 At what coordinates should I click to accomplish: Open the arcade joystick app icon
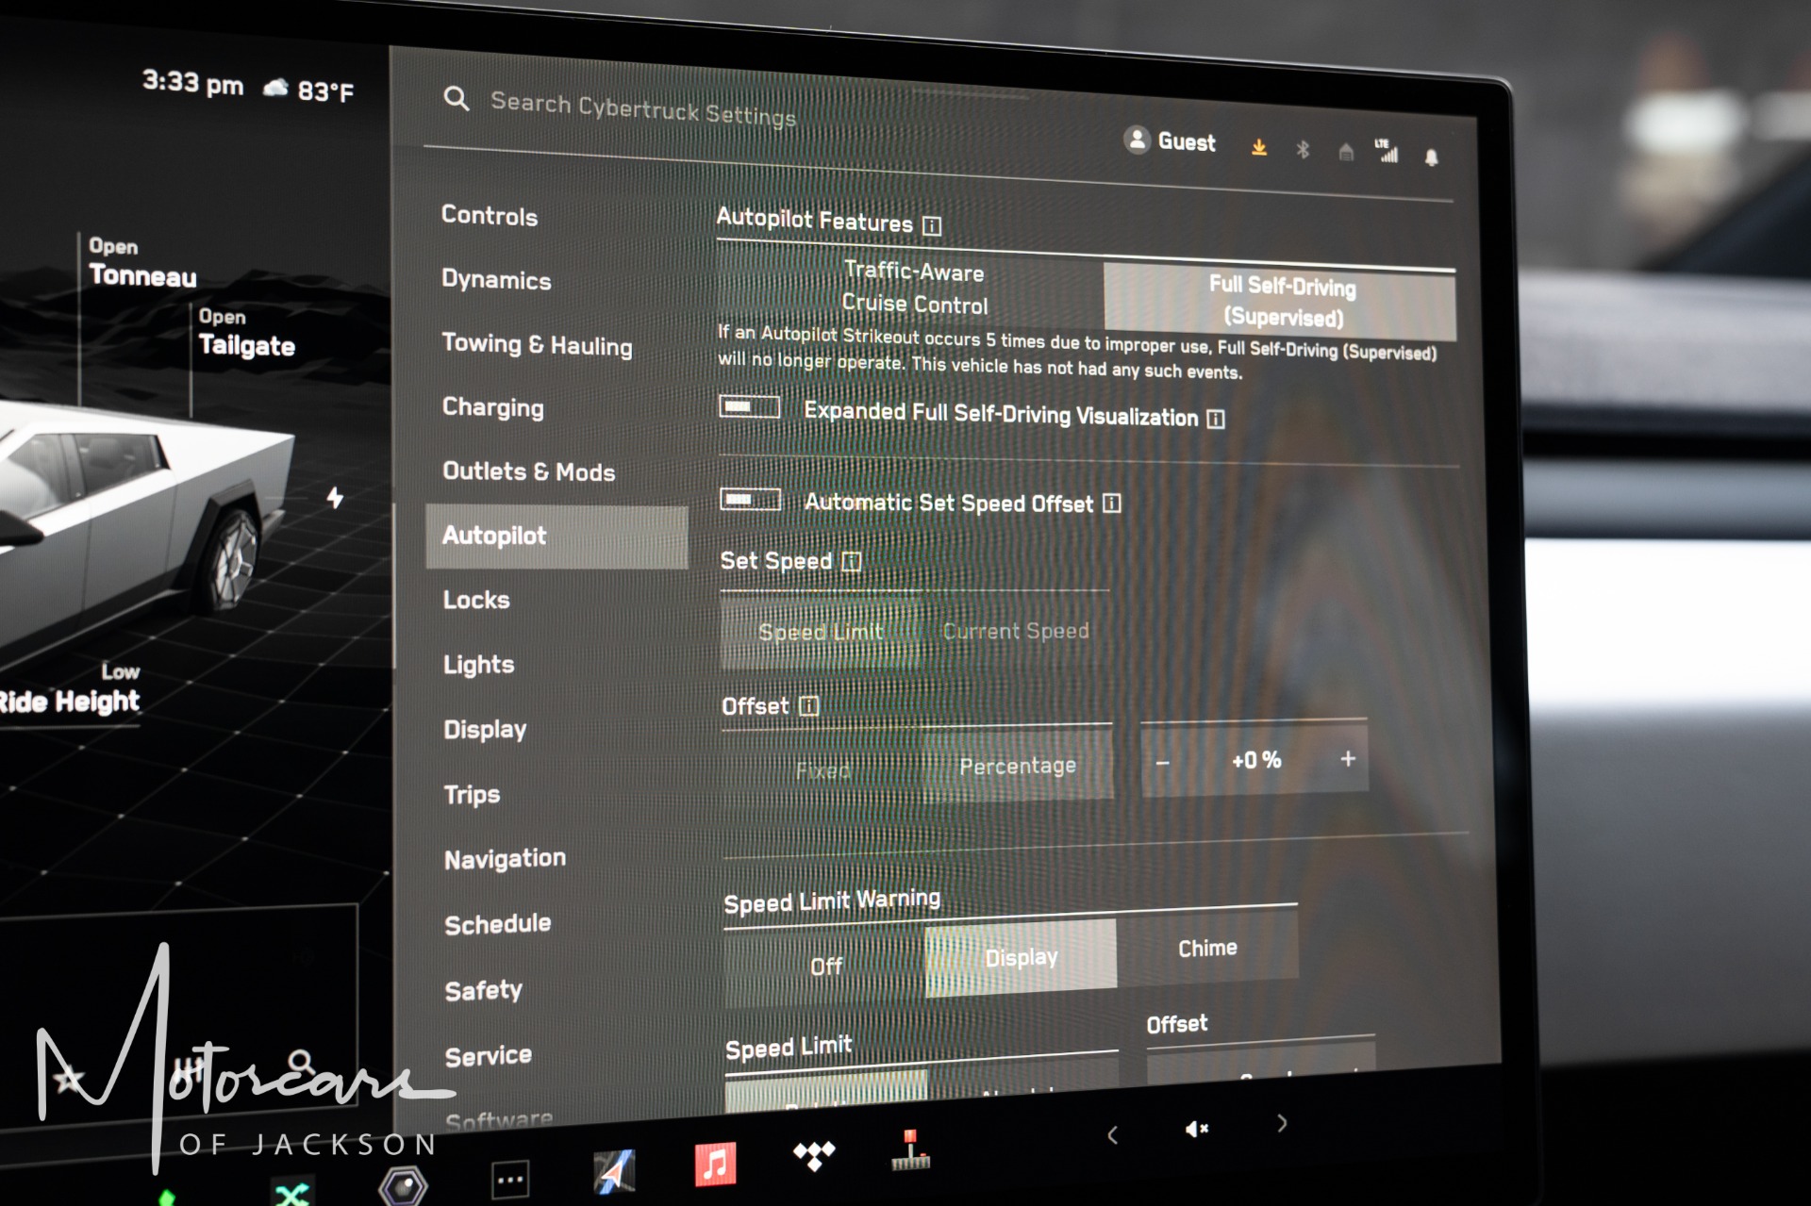pyautogui.click(x=910, y=1150)
